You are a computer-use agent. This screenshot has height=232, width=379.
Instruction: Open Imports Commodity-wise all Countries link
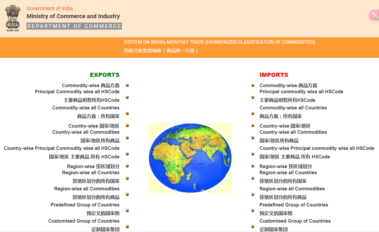tap(293, 108)
